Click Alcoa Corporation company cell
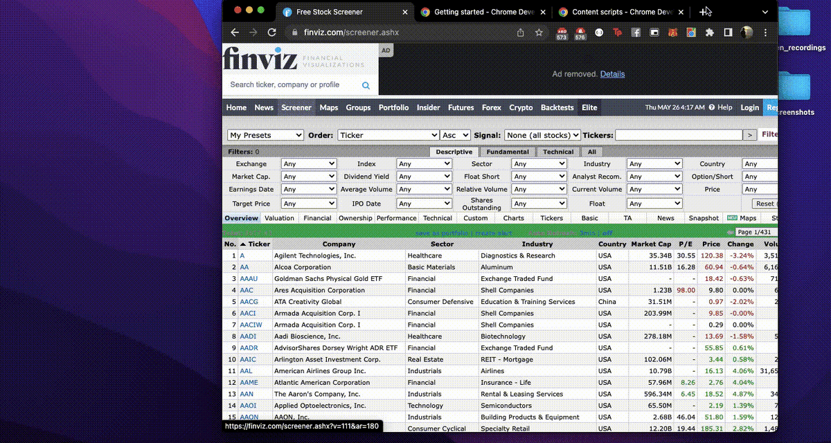This screenshot has height=443, width=831. pos(303,267)
